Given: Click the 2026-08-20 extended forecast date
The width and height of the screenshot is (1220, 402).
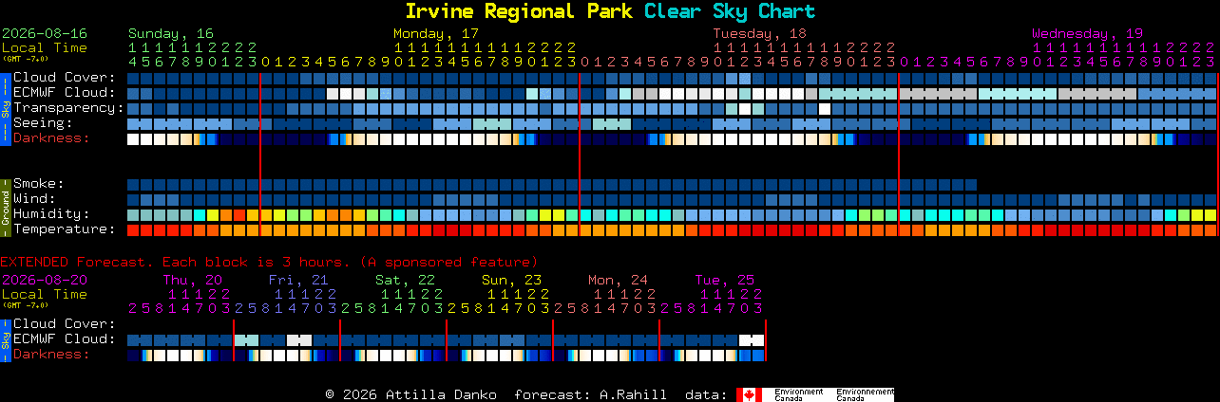Looking at the screenshot, I should 45,280.
